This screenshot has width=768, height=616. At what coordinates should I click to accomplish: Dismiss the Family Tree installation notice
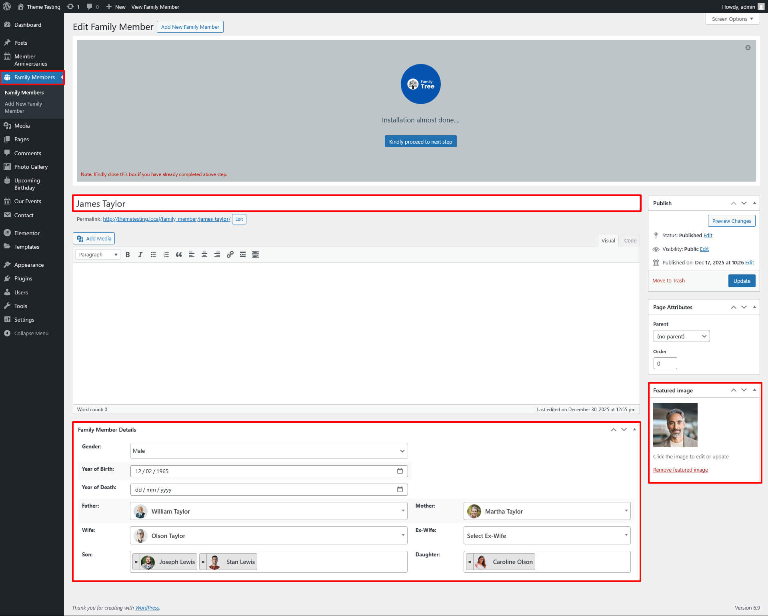coord(748,48)
